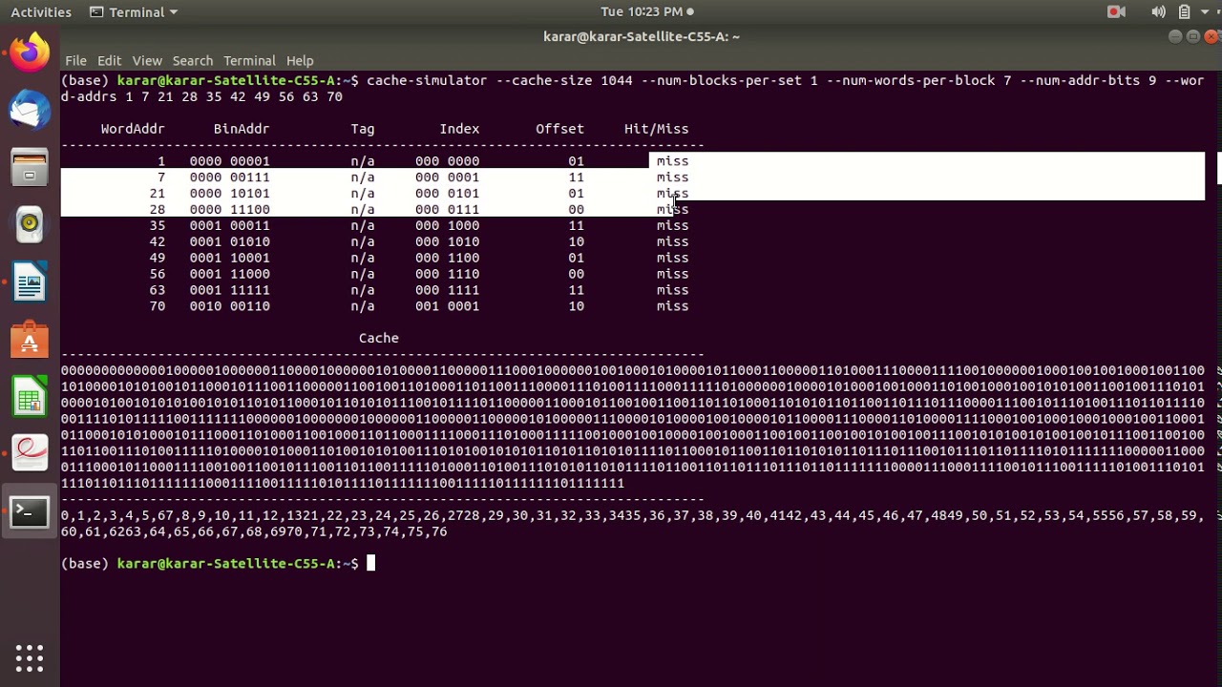Click "cache-simulator" in the command line
This screenshot has width=1222, height=687.
[427, 80]
